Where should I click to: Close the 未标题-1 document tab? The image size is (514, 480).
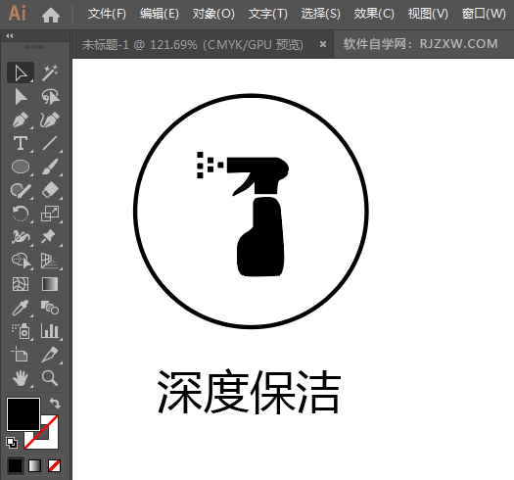[323, 44]
